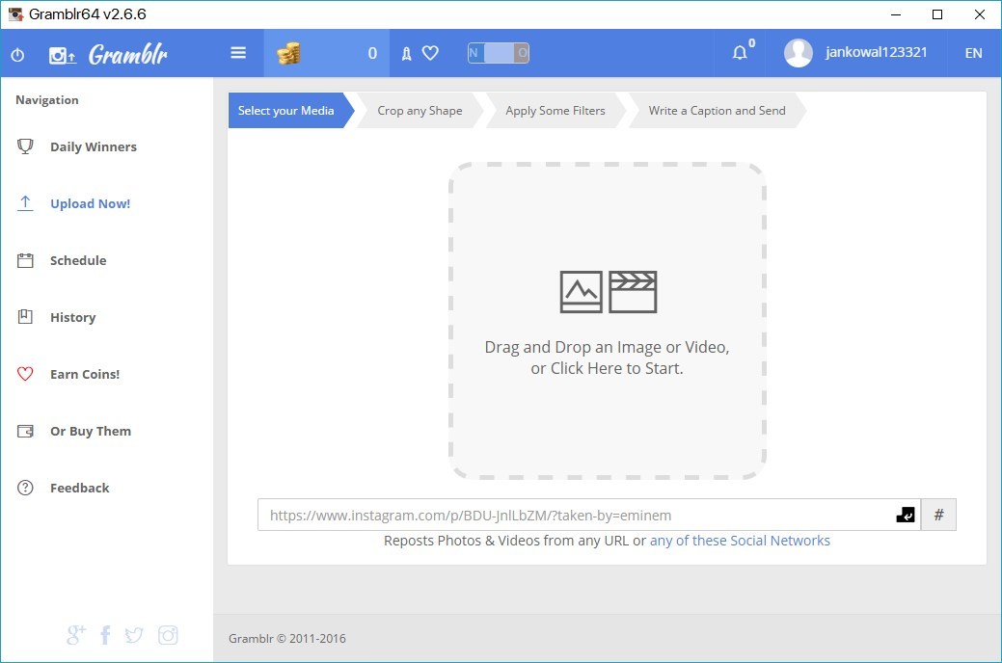Click the Gramblr64 title bar app icon
The width and height of the screenshot is (1002, 663).
click(15, 13)
